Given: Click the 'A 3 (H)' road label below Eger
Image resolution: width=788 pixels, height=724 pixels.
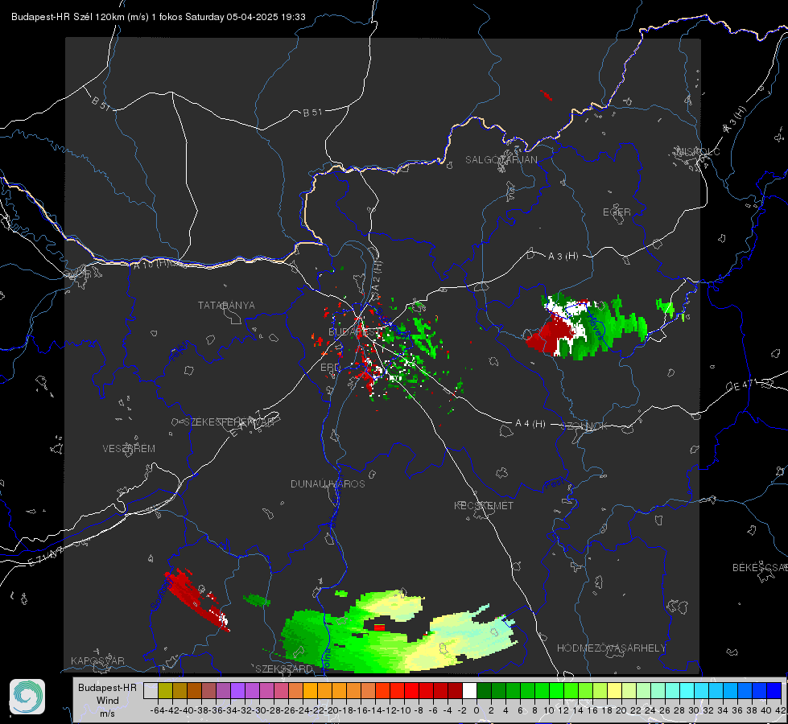Looking at the screenshot, I should point(563,257).
